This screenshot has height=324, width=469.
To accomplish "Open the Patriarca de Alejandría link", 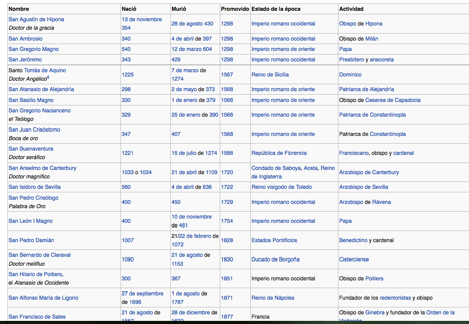I will click(367, 89).
